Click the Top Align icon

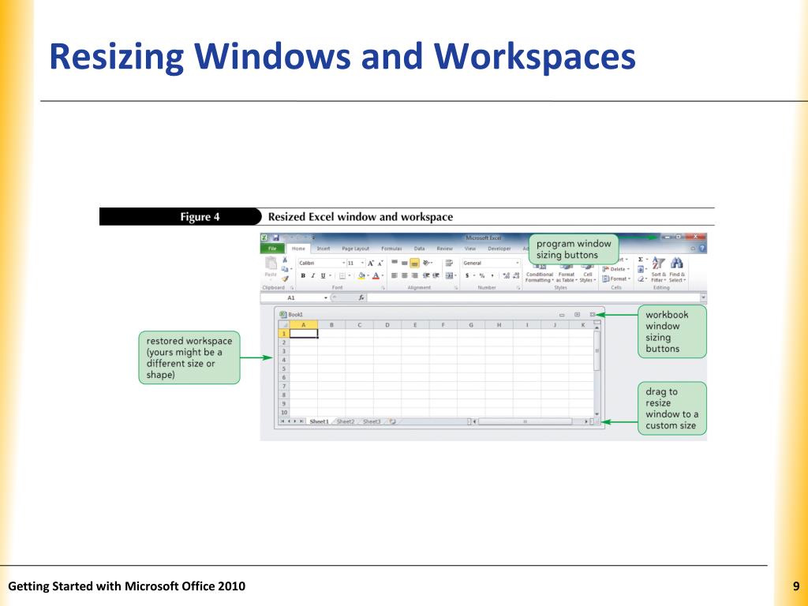395,263
